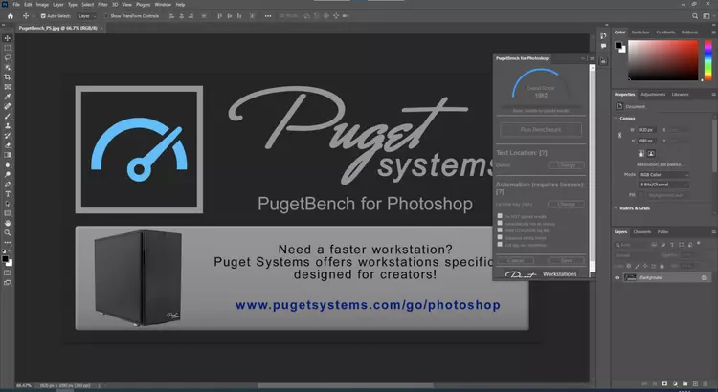Viewport: 718px width, 392px height.
Task: Click the Cancel button in PugetBench panel
Action: [516, 260]
